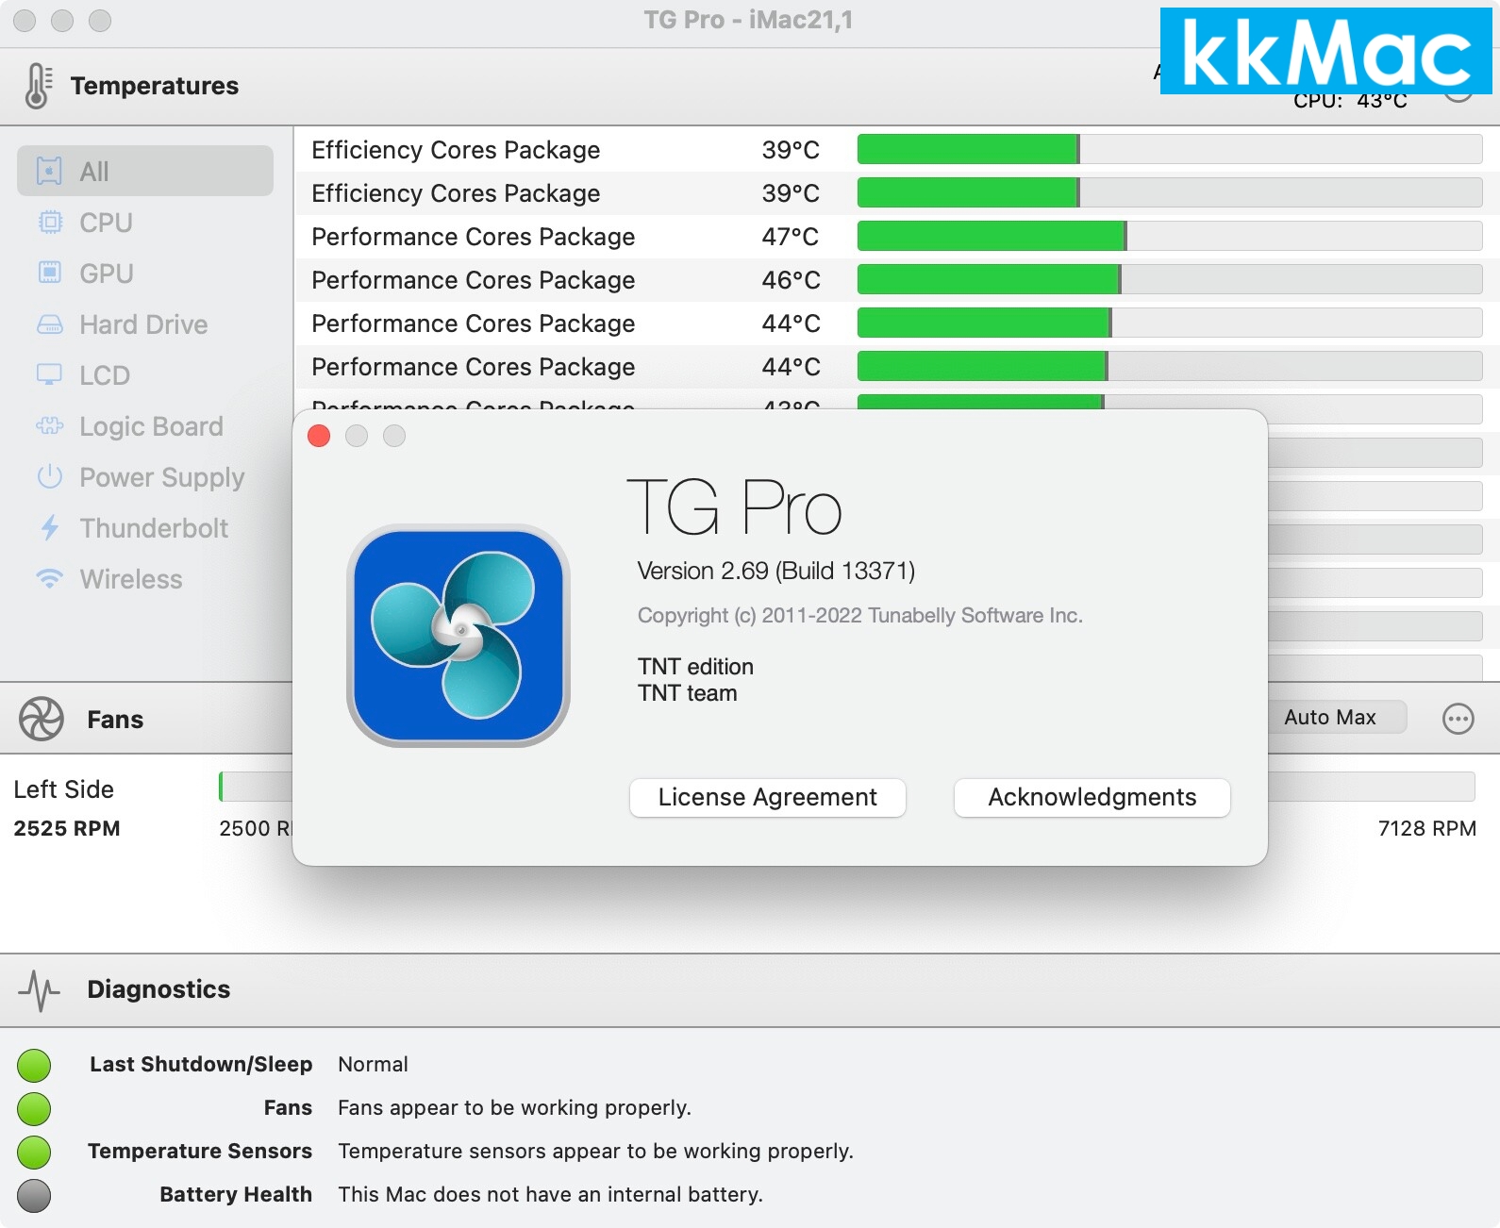Click the no internal battery message
The width and height of the screenshot is (1500, 1228).
[x=550, y=1195]
